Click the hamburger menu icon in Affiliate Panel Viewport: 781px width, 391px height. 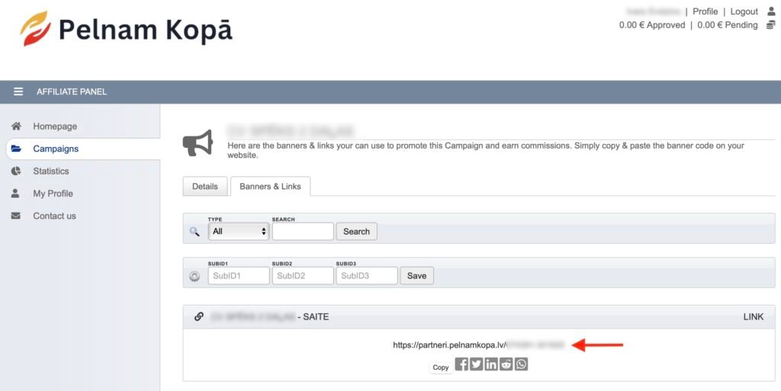(x=18, y=91)
